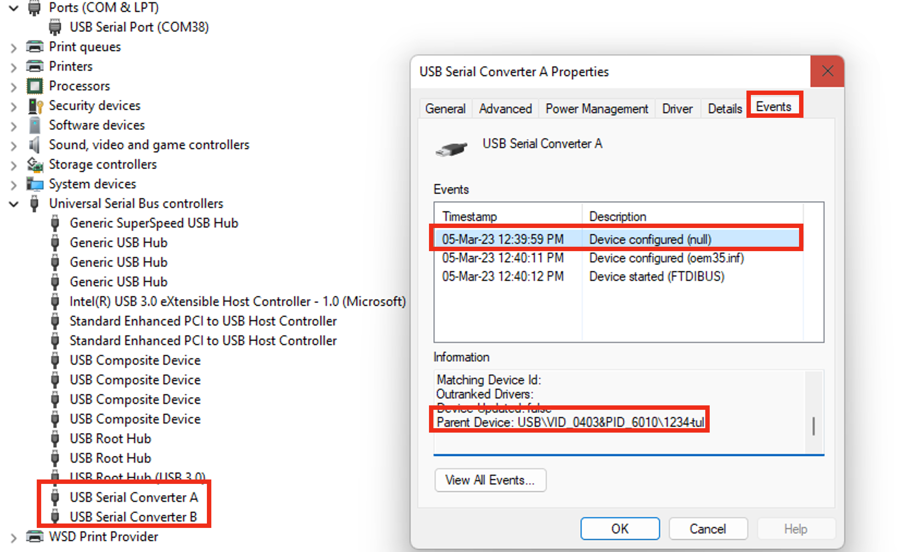Click the Ports (COM & LPT) icon

point(34,8)
